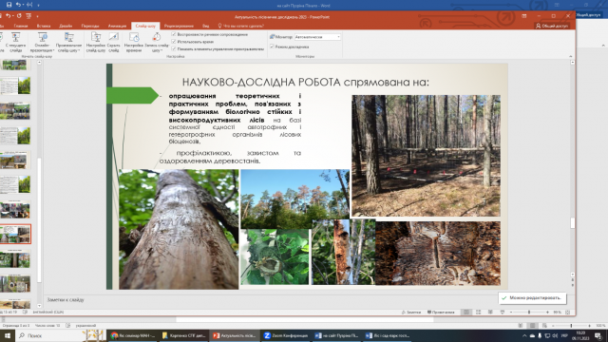Screen dimensions: 608x342
Task: Open Custom slide show menu
Action: pos(68,42)
